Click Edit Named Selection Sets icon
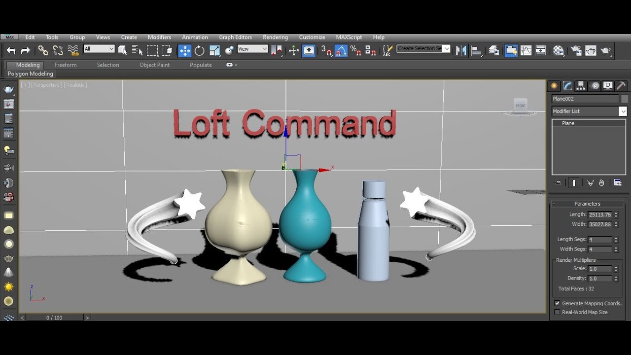 [388, 50]
